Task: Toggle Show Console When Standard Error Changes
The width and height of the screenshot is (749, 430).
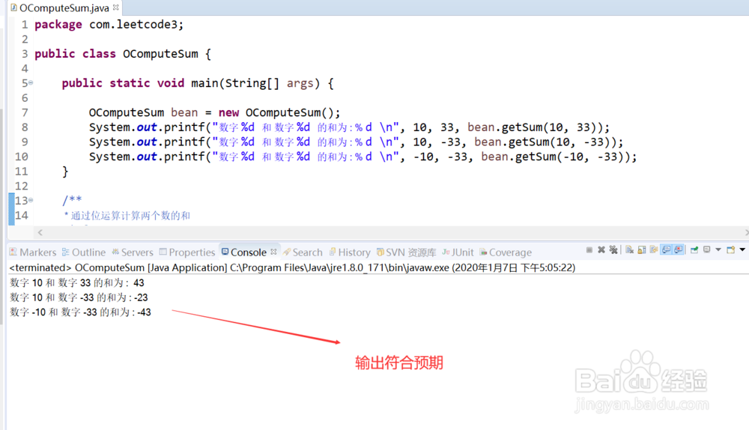Action: click(x=679, y=250)
